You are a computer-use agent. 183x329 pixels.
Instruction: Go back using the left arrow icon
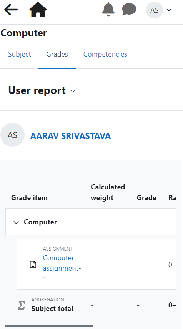pyautogui.click(x=11, y=10)
